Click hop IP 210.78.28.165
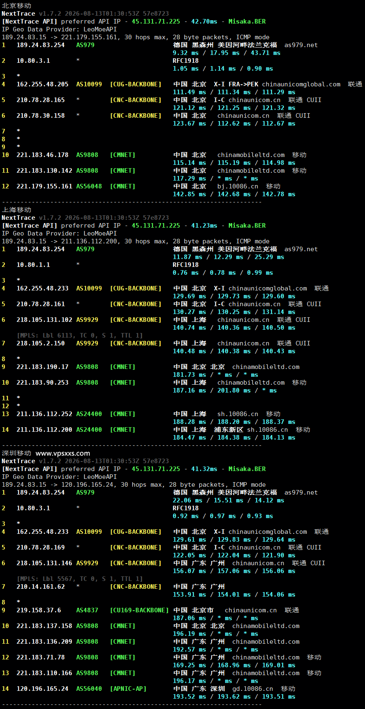Viewport: 365px width, 709px height. 41,100
